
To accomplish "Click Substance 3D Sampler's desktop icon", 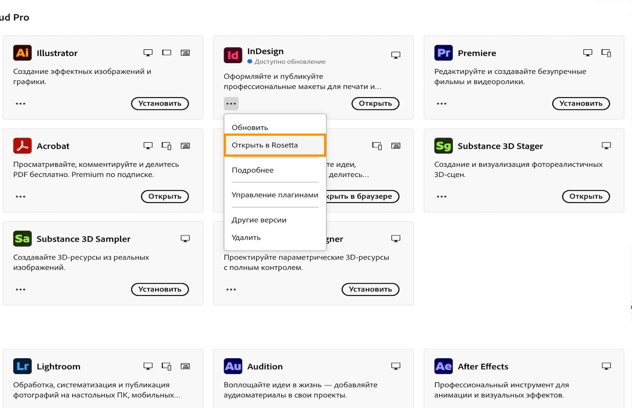I will pyautogui.click(x=185, y=239).
